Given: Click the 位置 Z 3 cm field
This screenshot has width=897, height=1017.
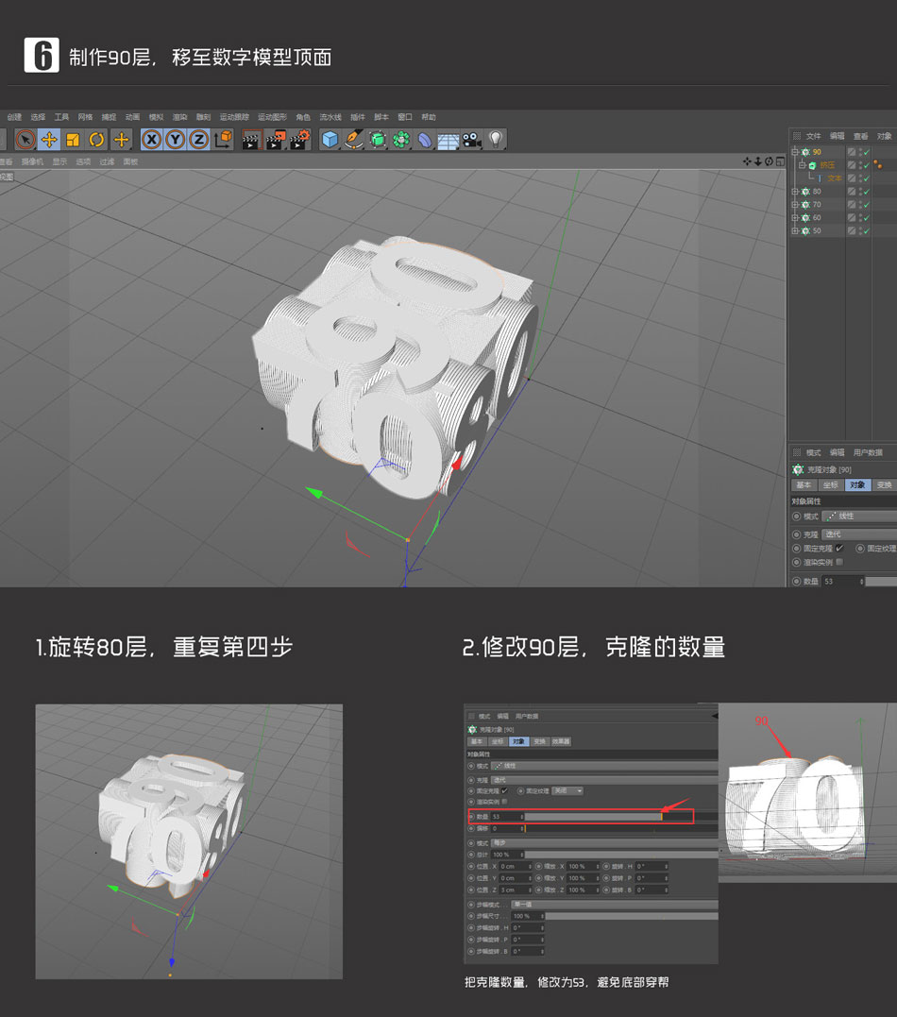Looking at the screenshot, I should coord(515,890).
